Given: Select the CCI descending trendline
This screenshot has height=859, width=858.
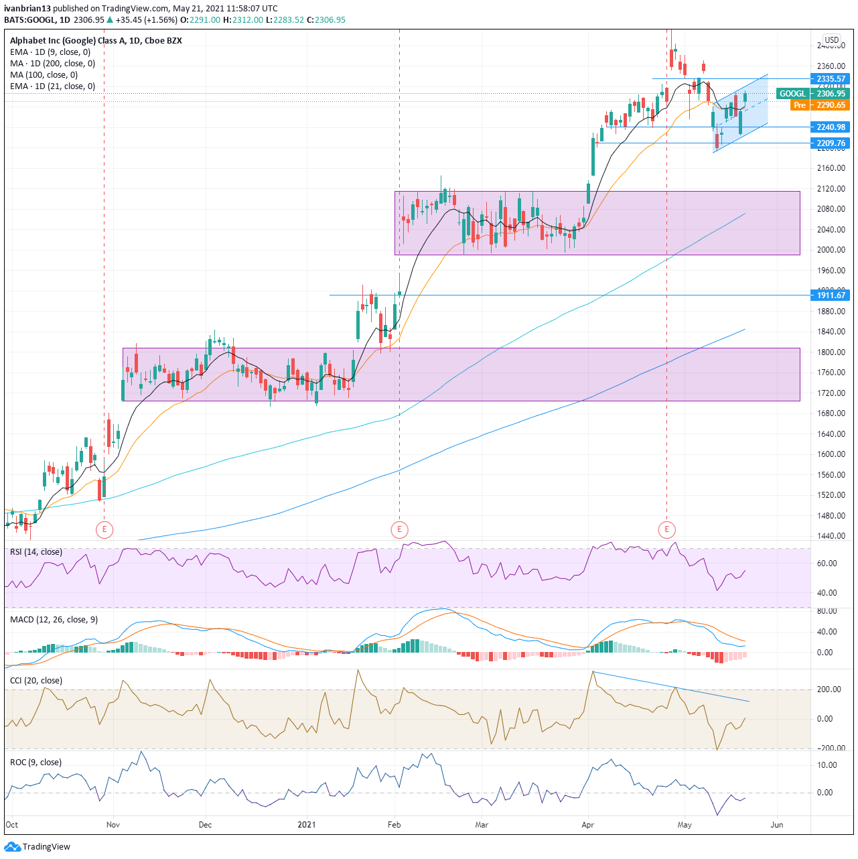Looking at the screenshot, I should pos(671,687).
